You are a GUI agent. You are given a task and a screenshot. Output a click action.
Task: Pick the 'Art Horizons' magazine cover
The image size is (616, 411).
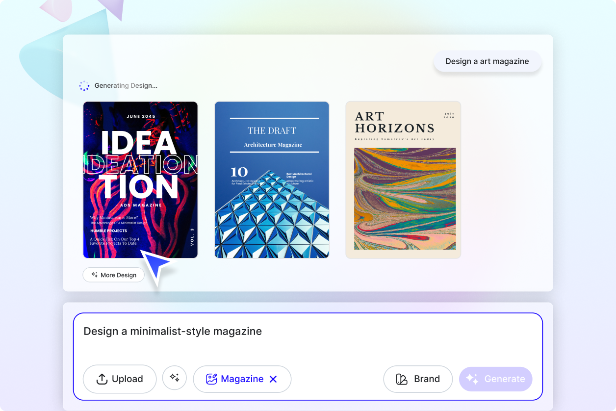coord(403,180)
